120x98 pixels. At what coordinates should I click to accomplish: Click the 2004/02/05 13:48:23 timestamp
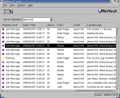pos(34,58)
